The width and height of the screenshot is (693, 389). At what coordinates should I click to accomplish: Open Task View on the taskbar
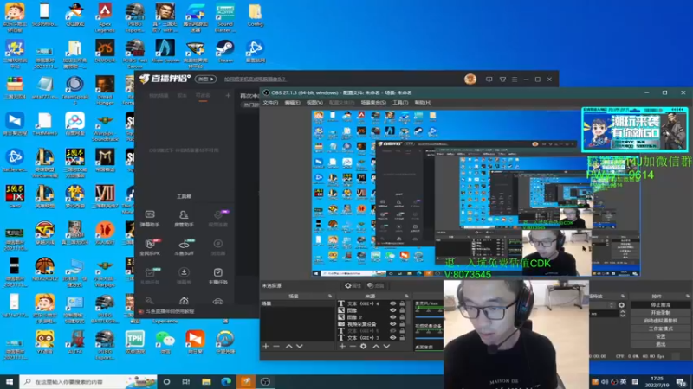coord(186,381)
